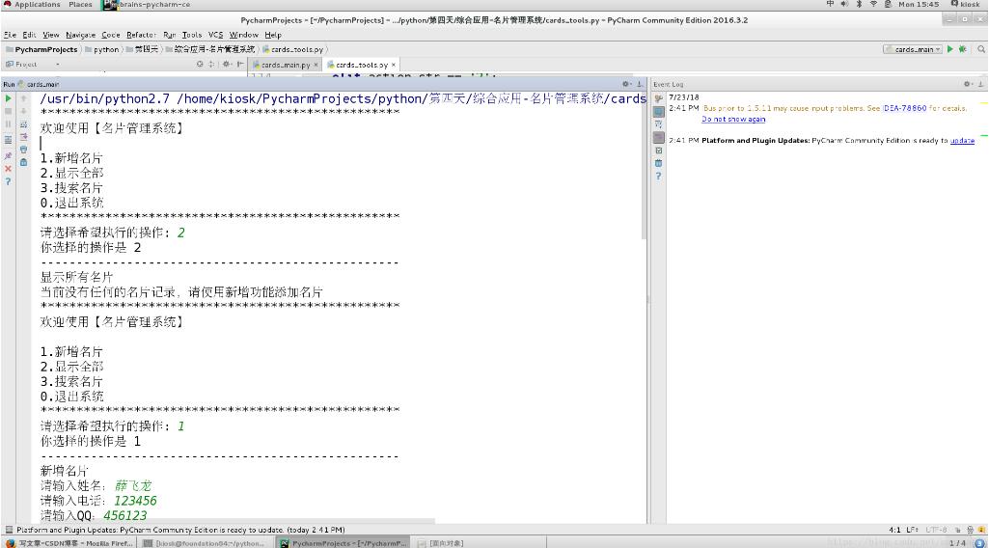Toggle Event Log balloon notifications icon

coord(658,112)
